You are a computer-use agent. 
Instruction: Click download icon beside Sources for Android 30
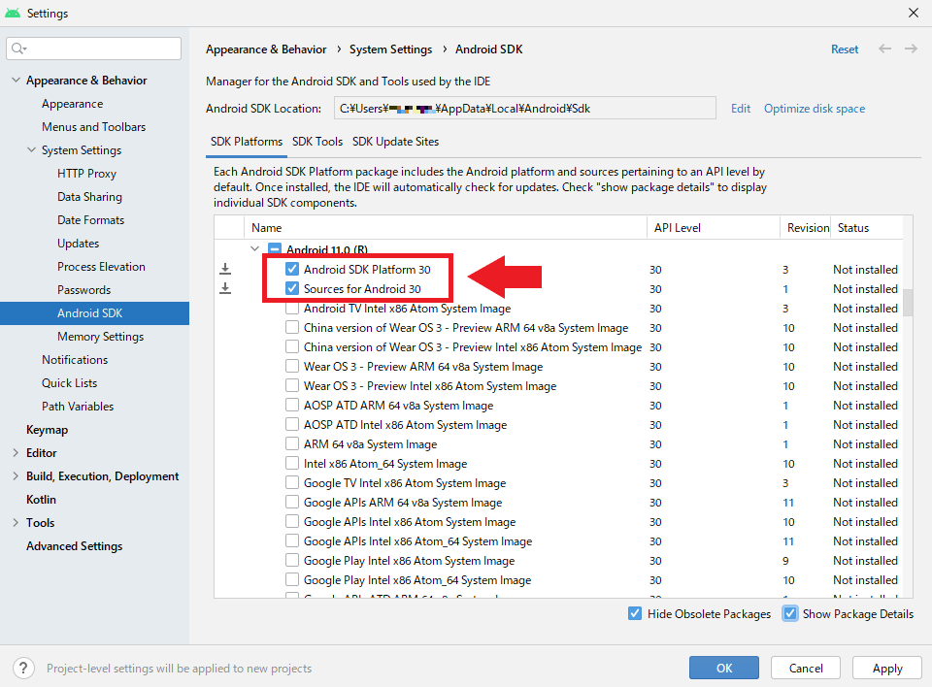225,288
